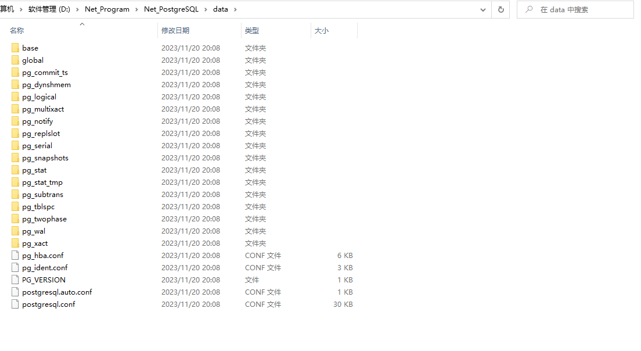Screen dimensions: 641x351
Task: Expand chevron after data in path
Action: [235, 9]
